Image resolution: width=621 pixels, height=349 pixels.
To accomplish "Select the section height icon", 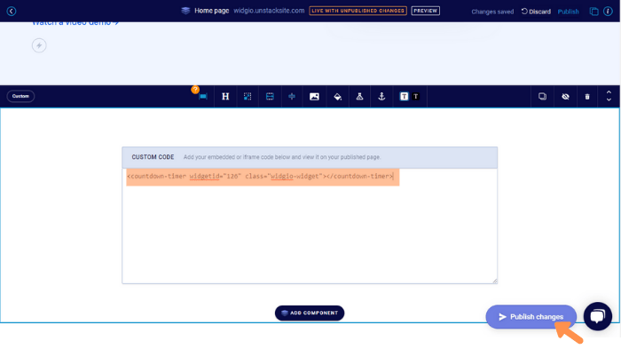I will tap(270, 97).
